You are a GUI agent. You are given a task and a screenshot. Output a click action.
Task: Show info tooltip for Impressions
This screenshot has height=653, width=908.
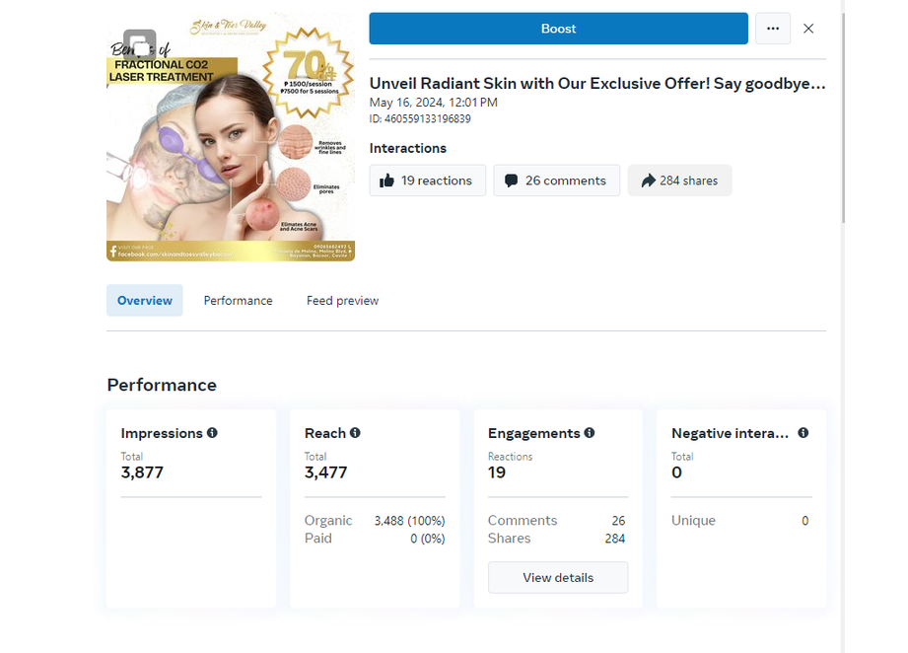(x=213, y=433)
